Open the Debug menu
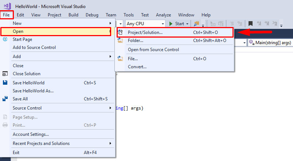Viewport: 293px width, 161px height. pos(92,15)
